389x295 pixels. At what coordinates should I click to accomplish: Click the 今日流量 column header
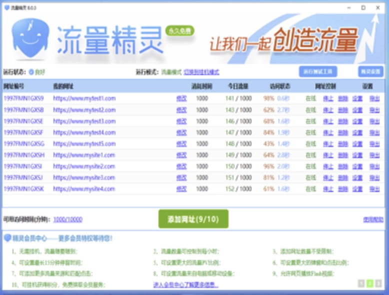pyautogui.click(x=238, y=86)
